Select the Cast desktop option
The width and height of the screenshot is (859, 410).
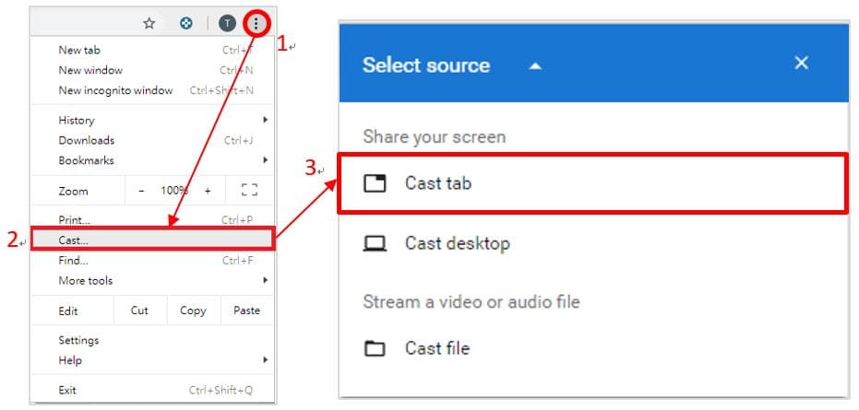[594, 243]
